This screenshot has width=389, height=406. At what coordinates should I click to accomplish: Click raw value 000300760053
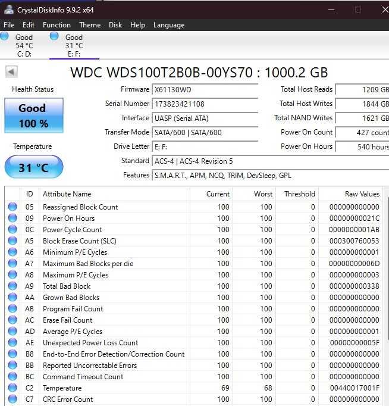(x=354, y=241)
